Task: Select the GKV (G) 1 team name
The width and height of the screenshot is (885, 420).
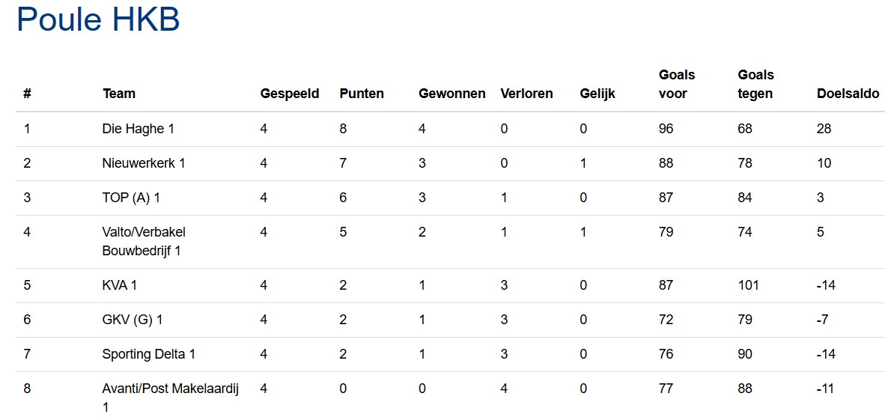Action: (x=133, y=320)
